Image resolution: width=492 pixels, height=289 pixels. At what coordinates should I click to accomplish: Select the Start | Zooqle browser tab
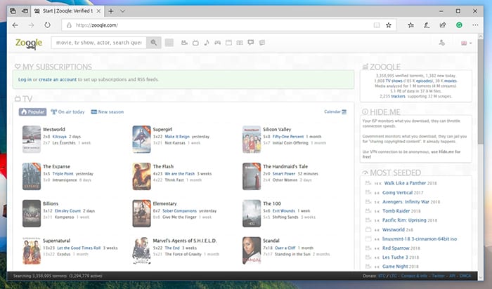click(x=67, y=11)
